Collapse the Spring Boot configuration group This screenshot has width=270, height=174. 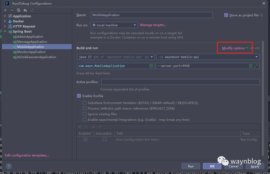pyautogui.click(x=5, y=31)
